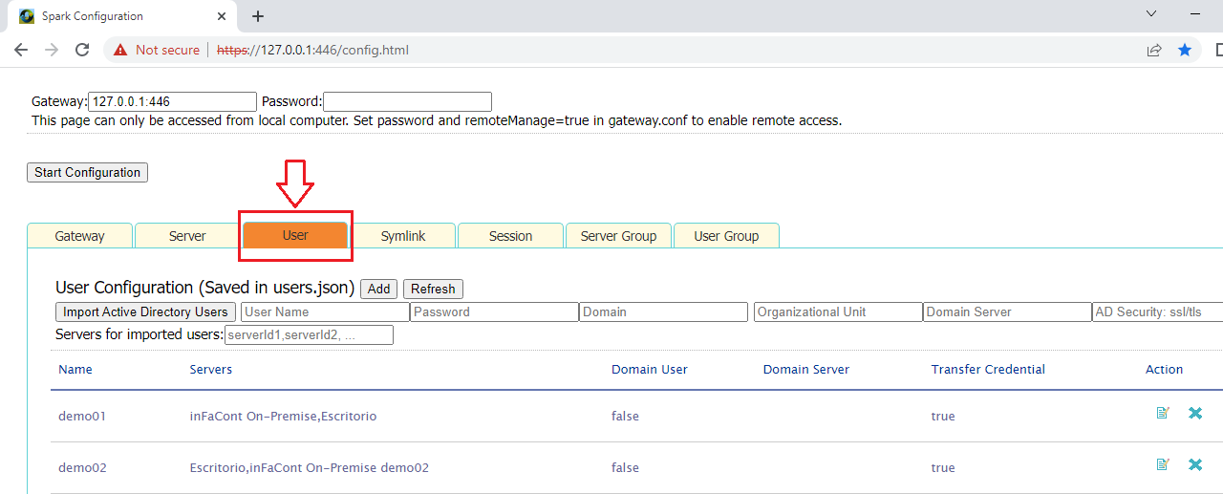Focus the Gateway address field

pyautogui.click(x=172, y=101)
